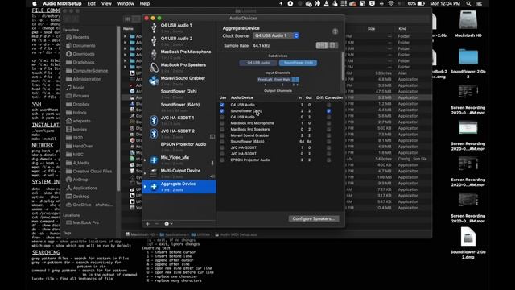Open the Apple menu
This screenshot has width=515, height=290.
click(x=35, y=3)
